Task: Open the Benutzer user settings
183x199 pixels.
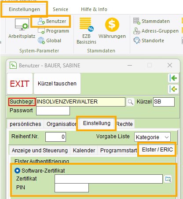Action: [x=51, y=21]
